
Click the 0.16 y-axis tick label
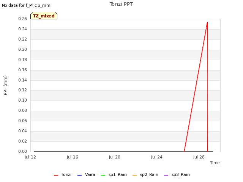(x=23, y=70)
